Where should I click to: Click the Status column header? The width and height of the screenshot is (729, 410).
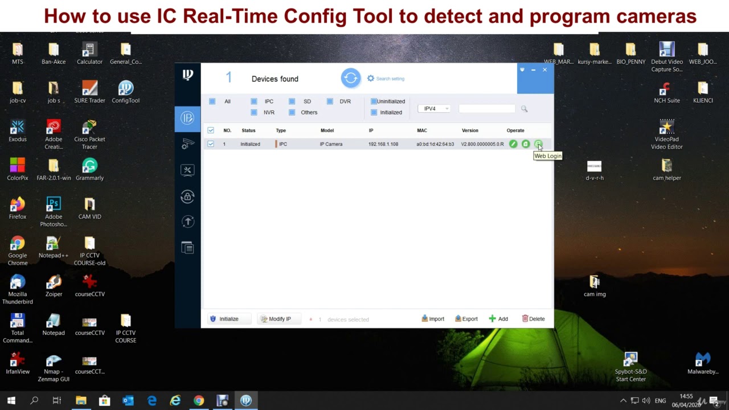248,130
